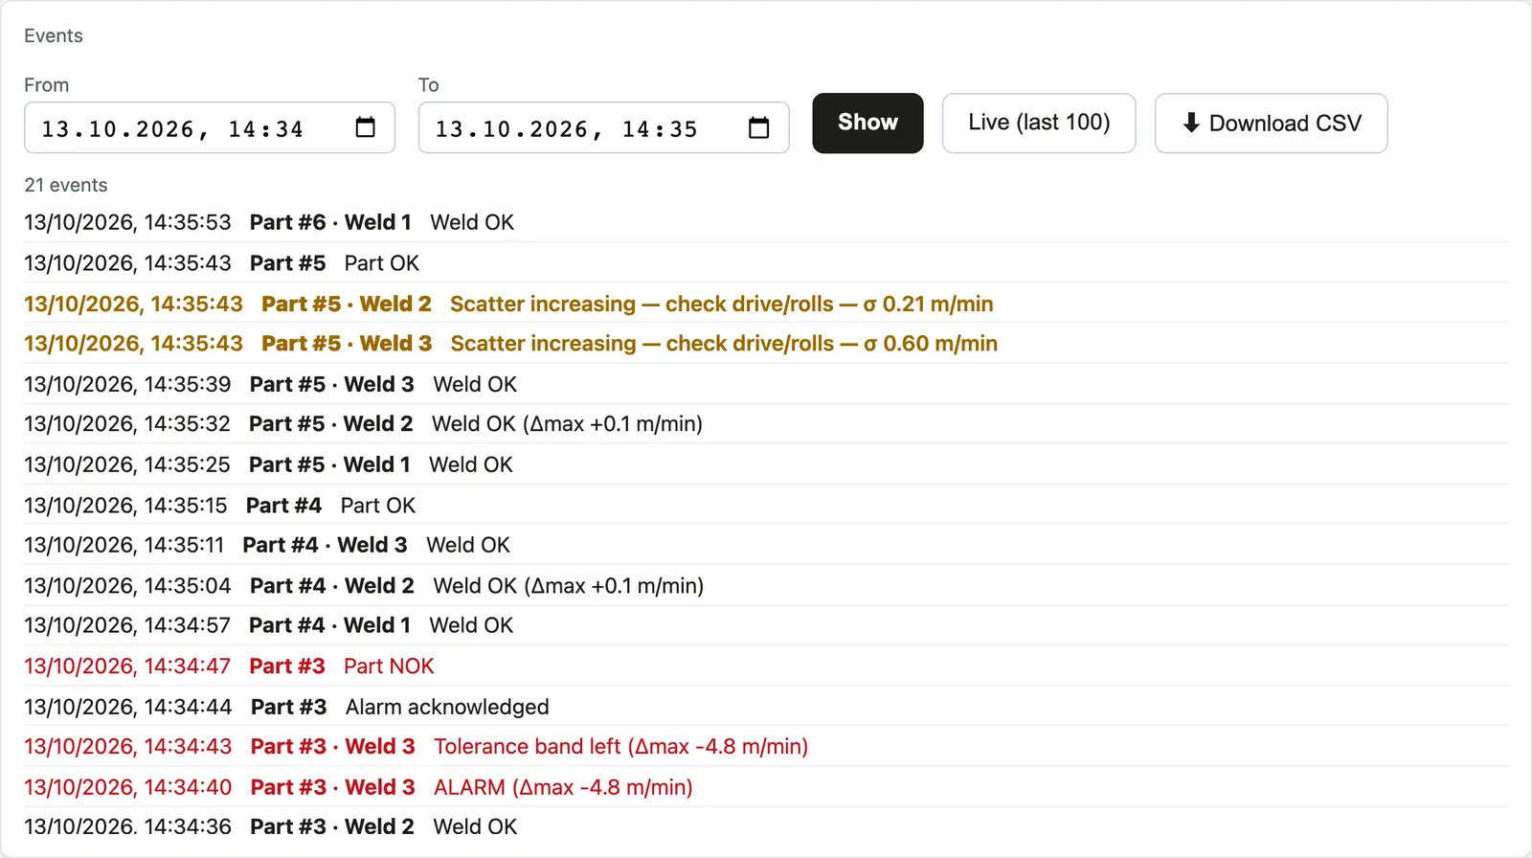Screen dimensions: 1532x858
Task: Click the Tolerance band left event
Action: [766, 747]
